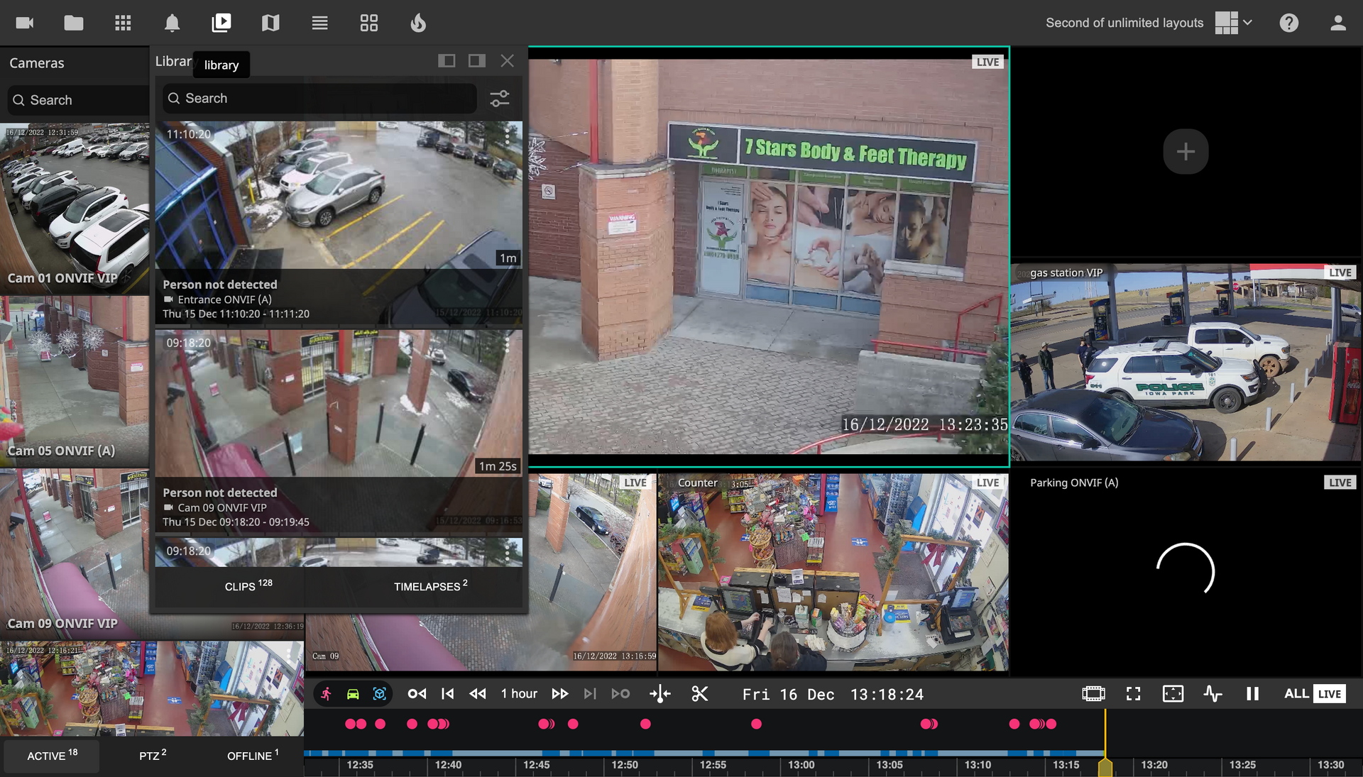Click the LIVE button in playback bar
The height and width of the screenshot is (777, 1363).
coord(1330,694)
